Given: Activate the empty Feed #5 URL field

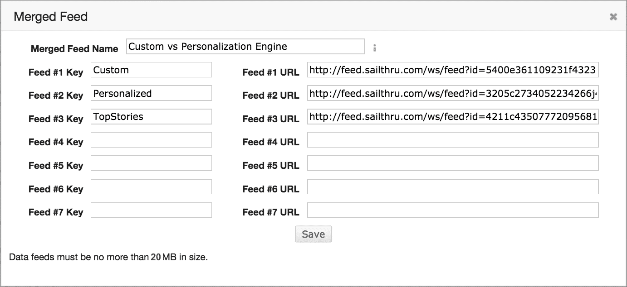Looking at the screenshot, I should click(453, 163).
